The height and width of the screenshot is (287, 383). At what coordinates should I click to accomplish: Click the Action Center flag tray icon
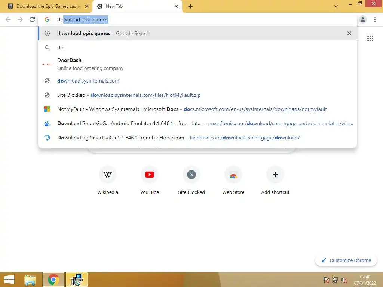pos(326,280)
